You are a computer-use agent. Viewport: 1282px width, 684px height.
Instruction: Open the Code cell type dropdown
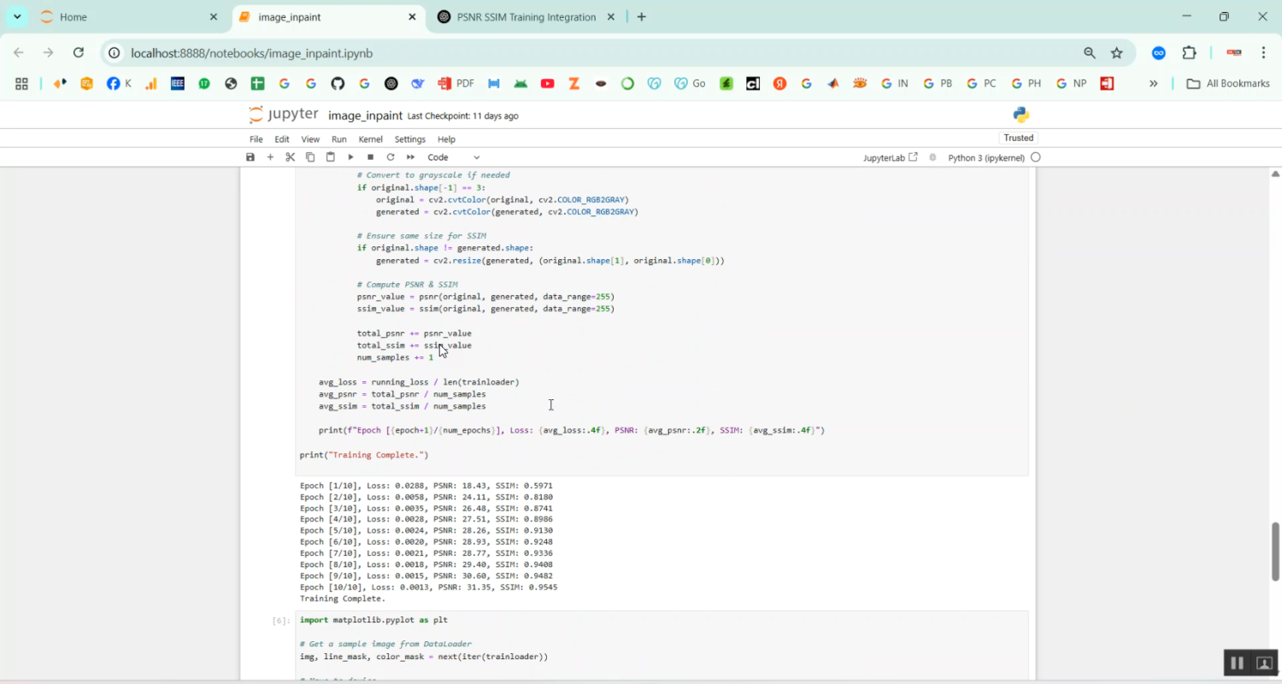pos(453,156)
